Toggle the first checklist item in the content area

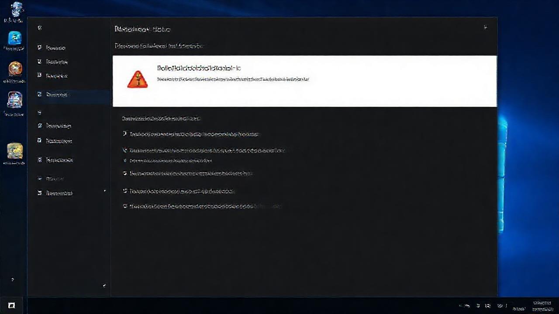125,134
